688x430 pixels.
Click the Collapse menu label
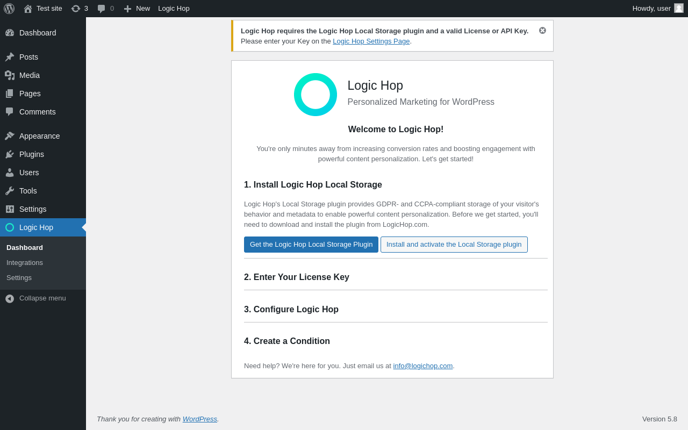click(x=42, y=298)
